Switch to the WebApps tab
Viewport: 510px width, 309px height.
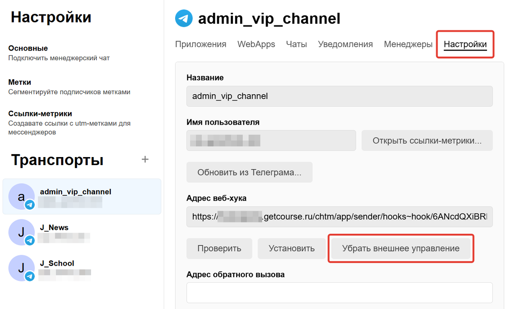256,44
